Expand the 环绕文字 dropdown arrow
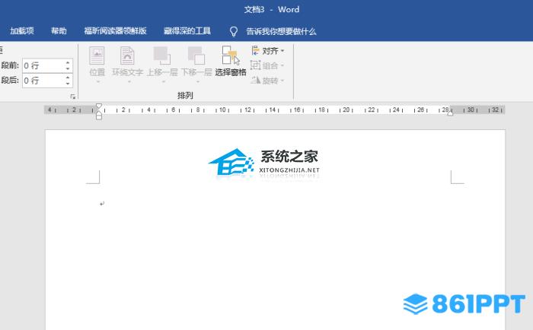The height and width of the screenshot is (330, 533). coord(129,81)
